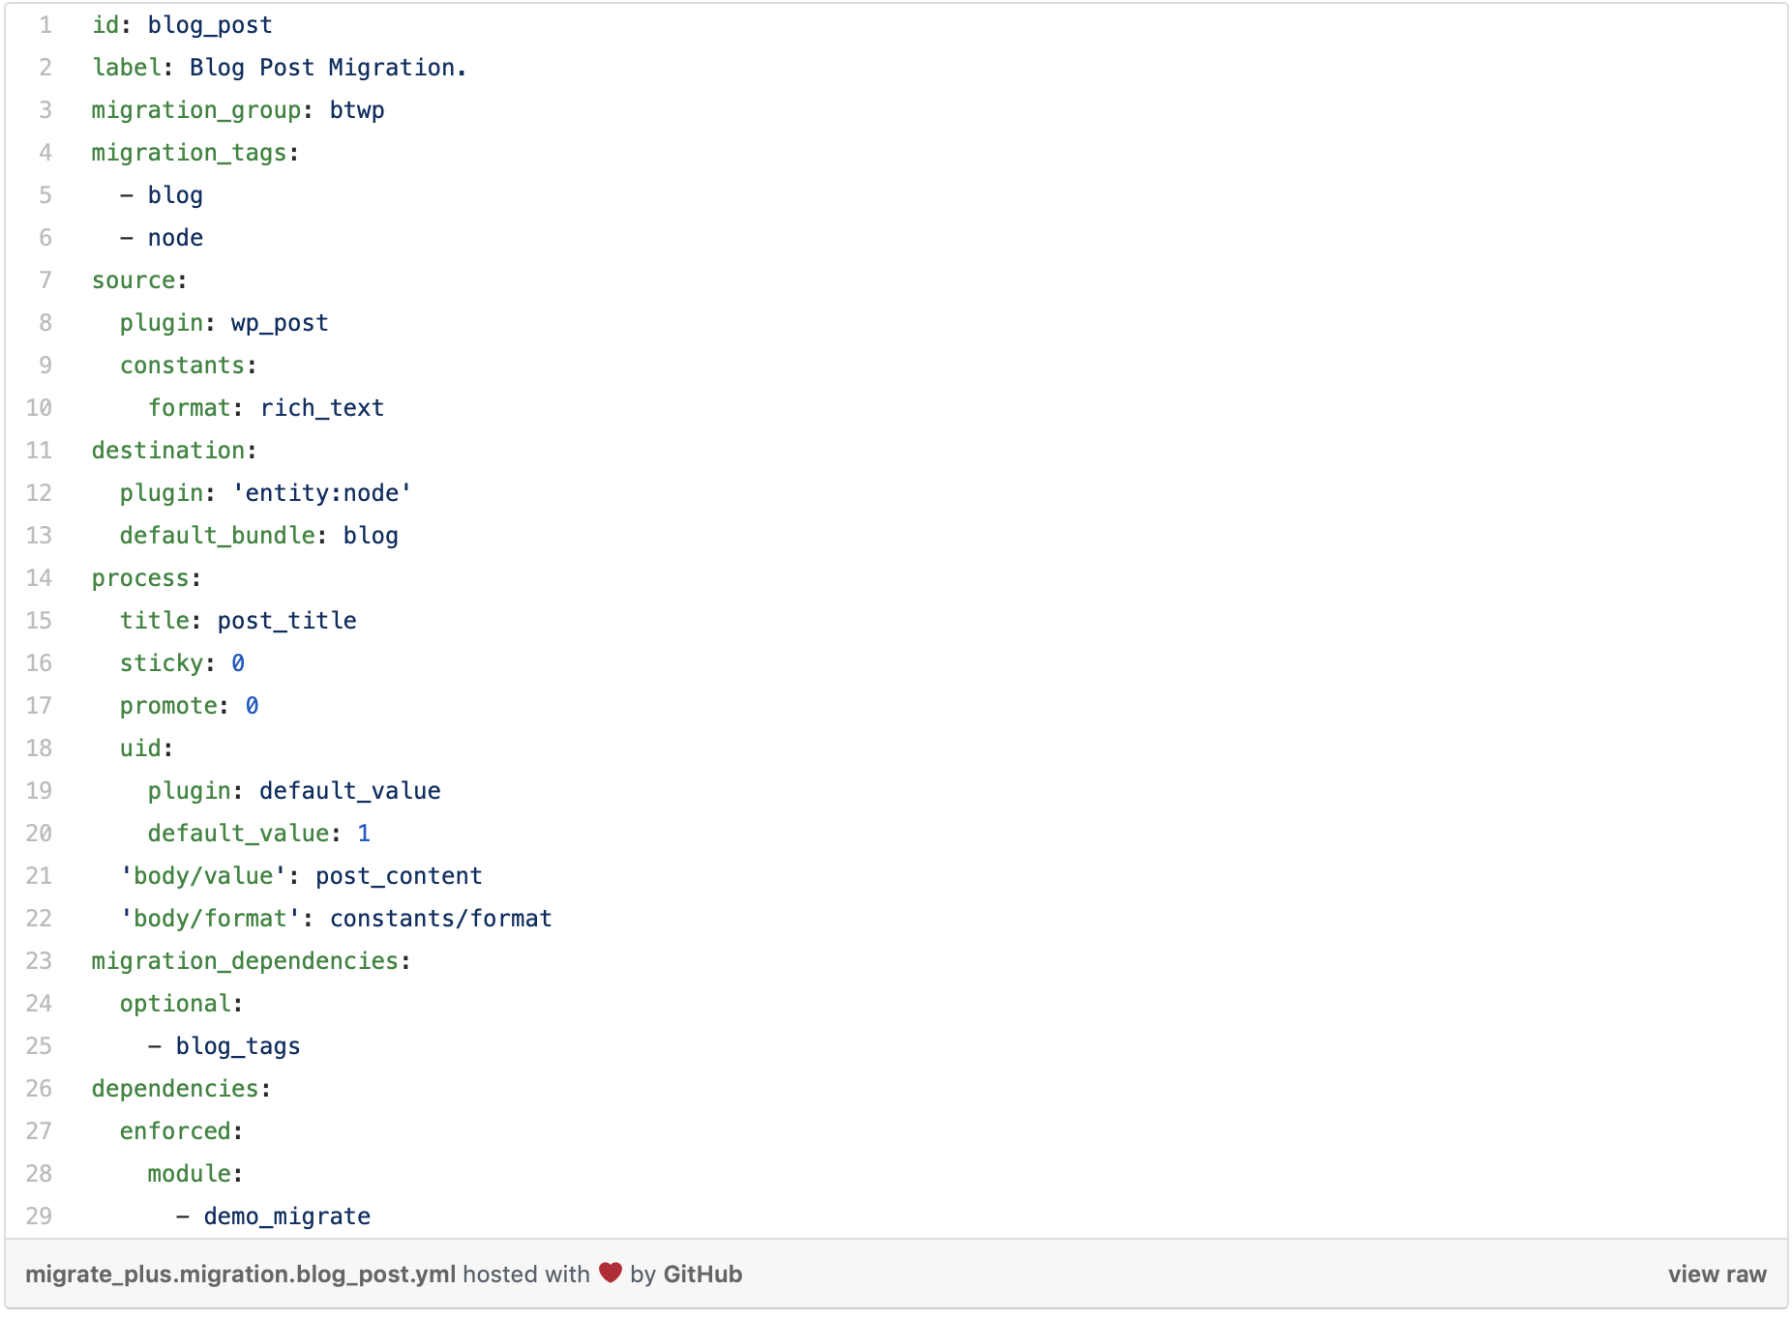
Task: Select line number 29
Action: click(x=40, y=1216)
